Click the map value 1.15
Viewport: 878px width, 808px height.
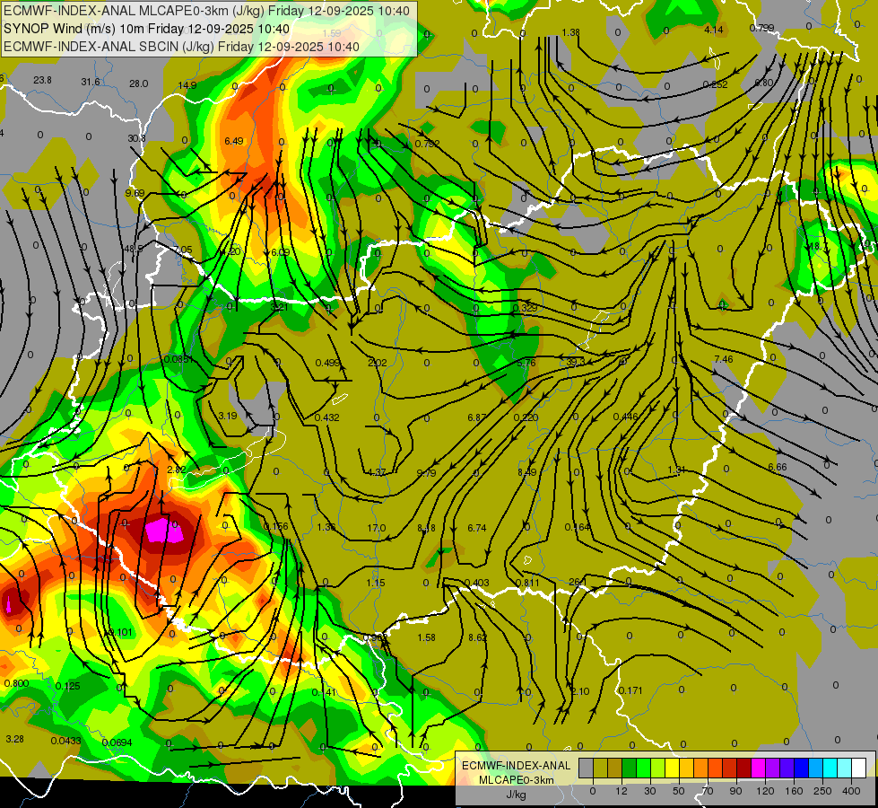[x=376, y=583]
